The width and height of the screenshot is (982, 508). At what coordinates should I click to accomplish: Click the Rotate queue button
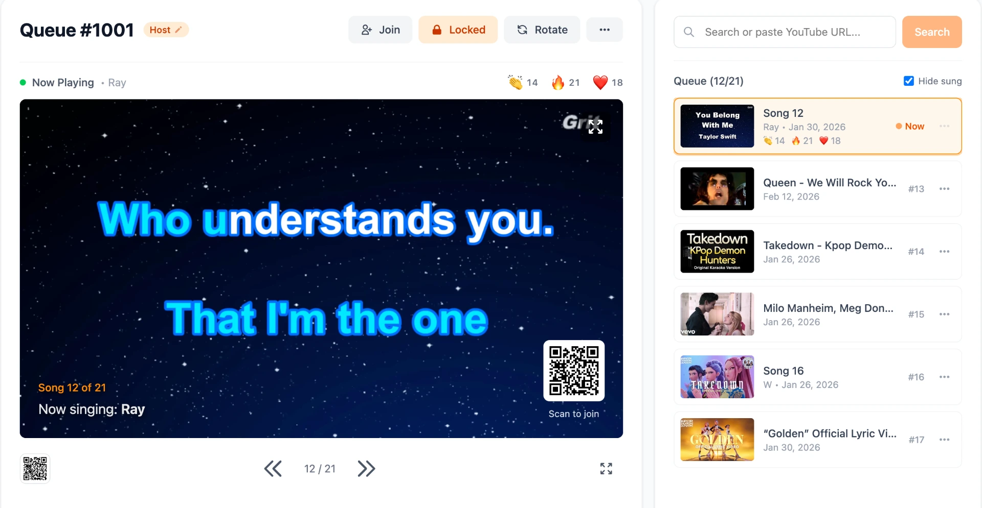tap(542, 30)
